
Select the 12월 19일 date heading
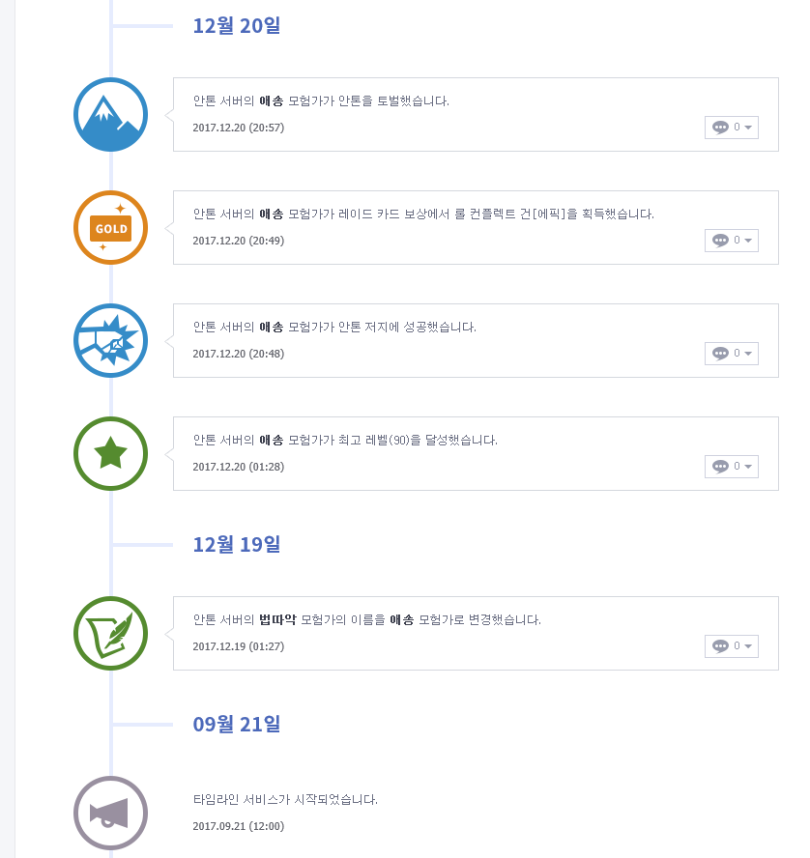236,545
